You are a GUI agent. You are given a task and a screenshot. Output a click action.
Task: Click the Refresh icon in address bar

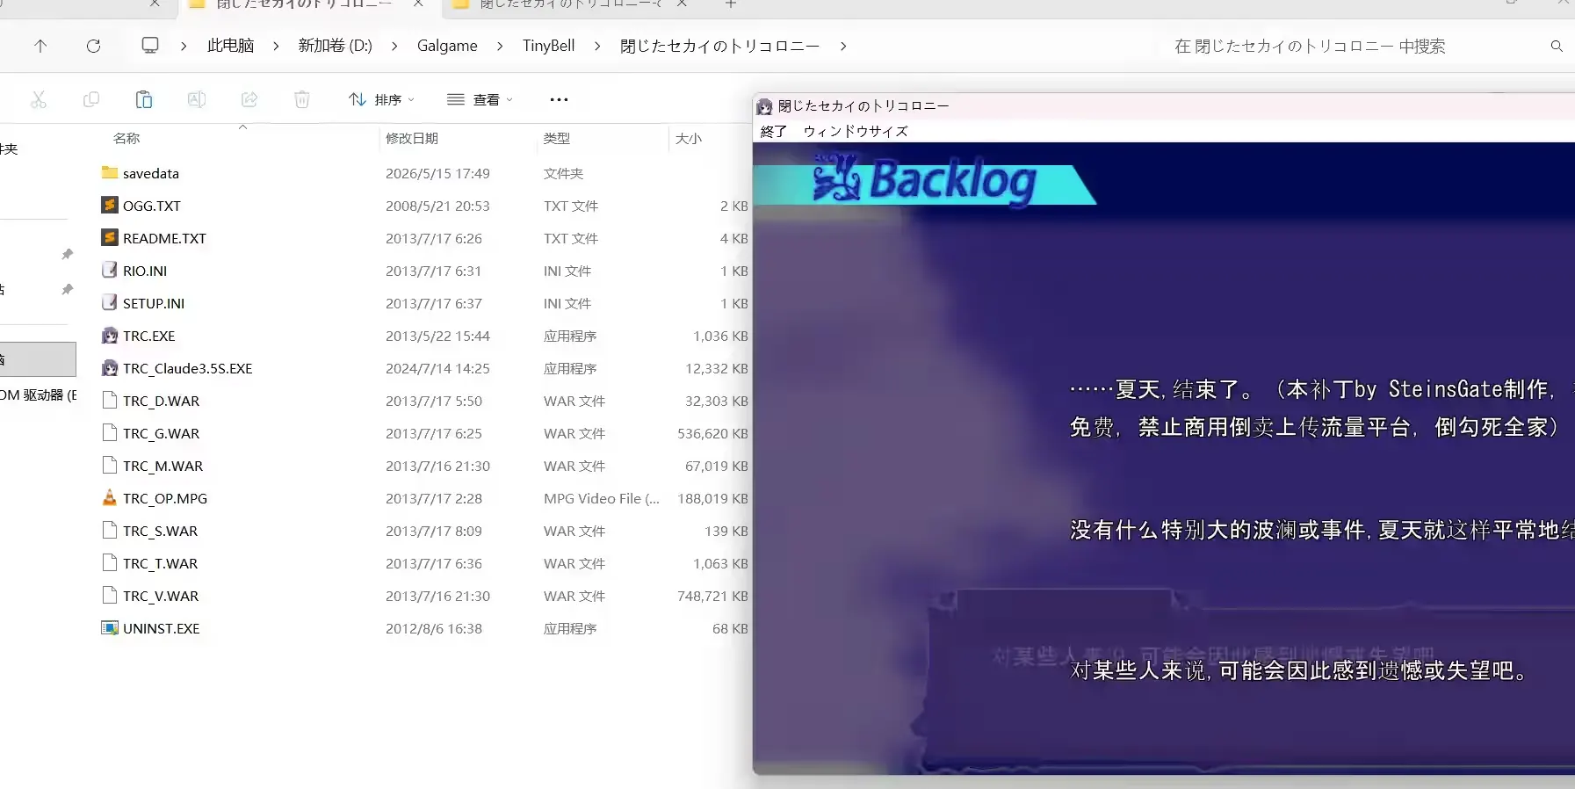[x=93, y=46]
